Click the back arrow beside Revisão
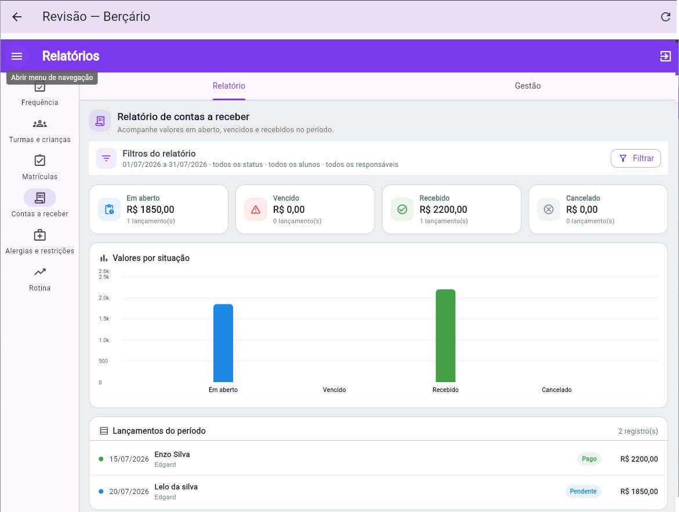 click(x=17, y=17)
